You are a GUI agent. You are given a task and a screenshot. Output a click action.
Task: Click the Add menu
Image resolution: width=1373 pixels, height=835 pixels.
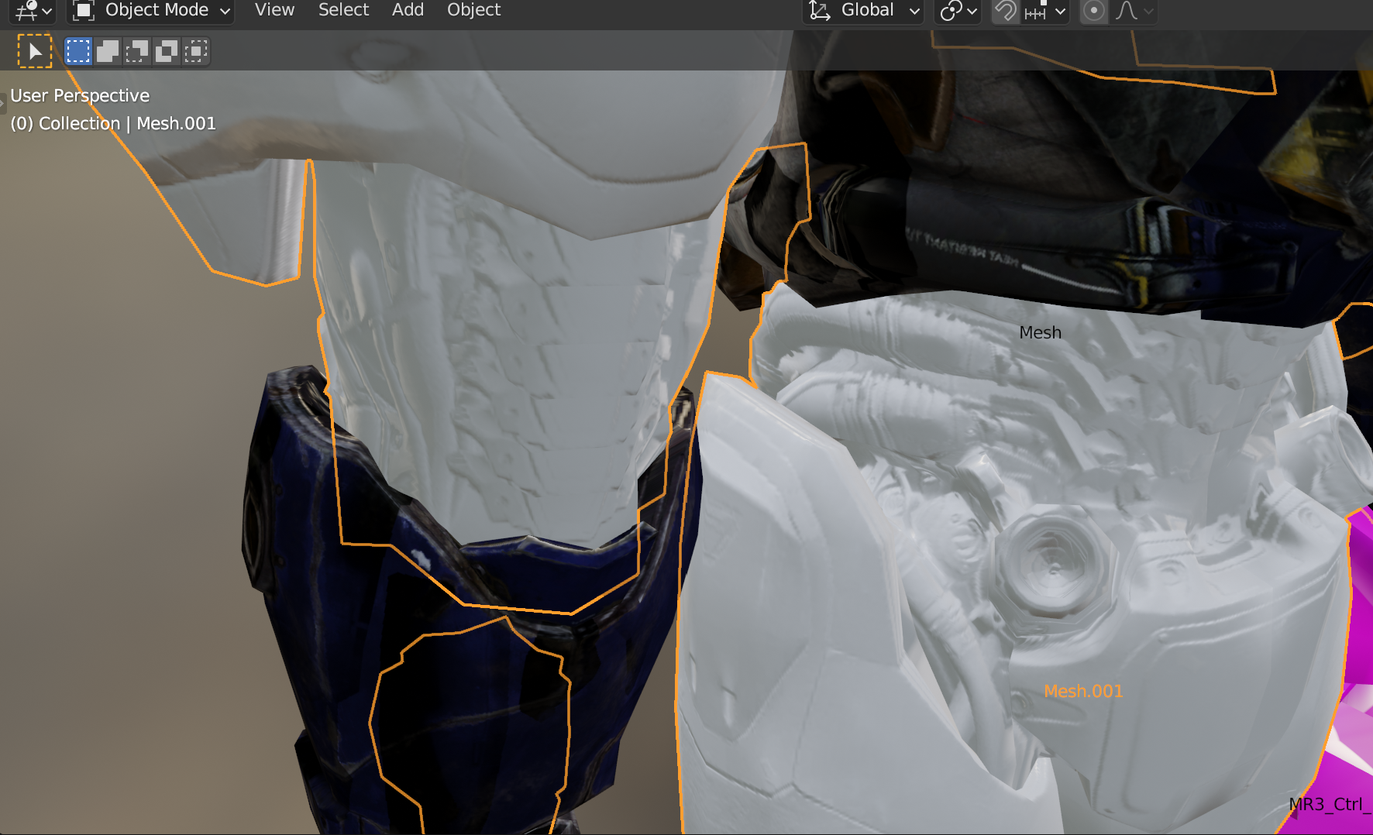tap(408, 10)
